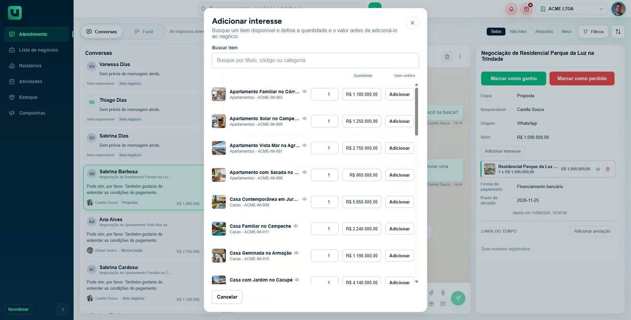This screenshot has width=631, height=320.
Task: Click the item list scroll-up arrow
Action: point(416,85)
